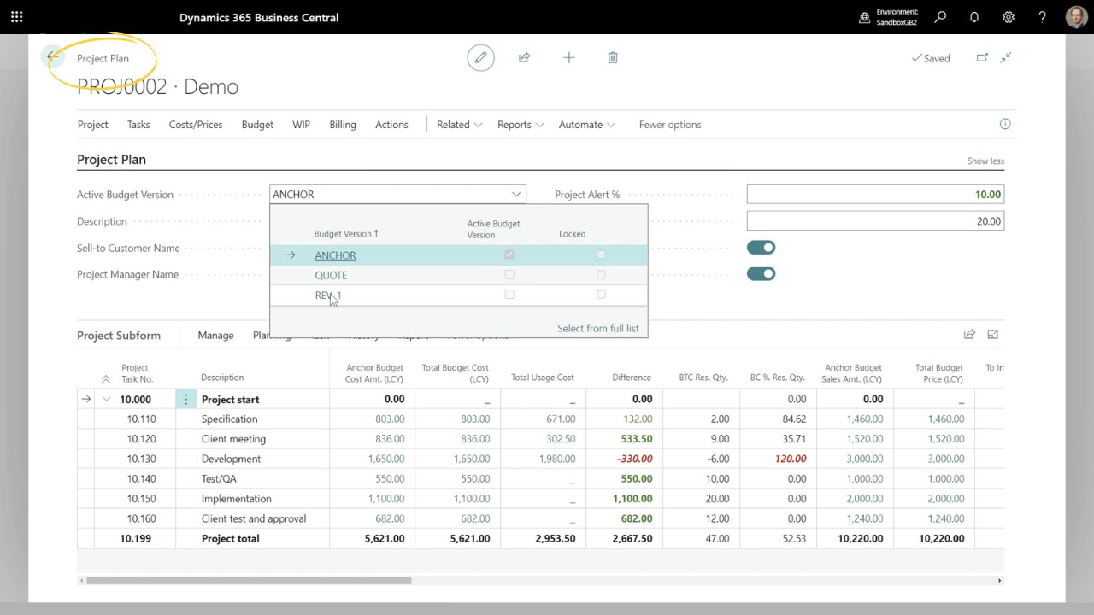
Task: Open the notifications bell
Action: (974, 17)
